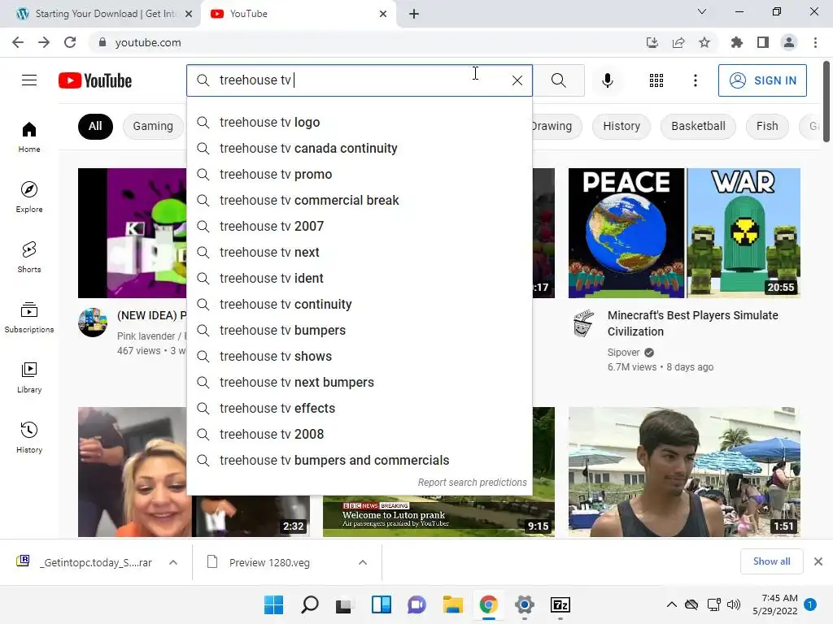Close the downloads bar
Image resolution: width=833 pixels, height=624 pixels.
click(818, 561)
